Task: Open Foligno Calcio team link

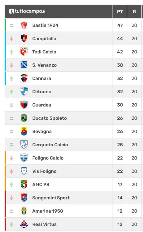Action: click(48, 158)
